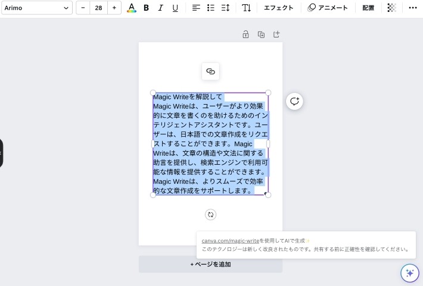This screenshot has height=286, width=423.
Task: Click the right-side width handle of text box
Action: point(268,144)
